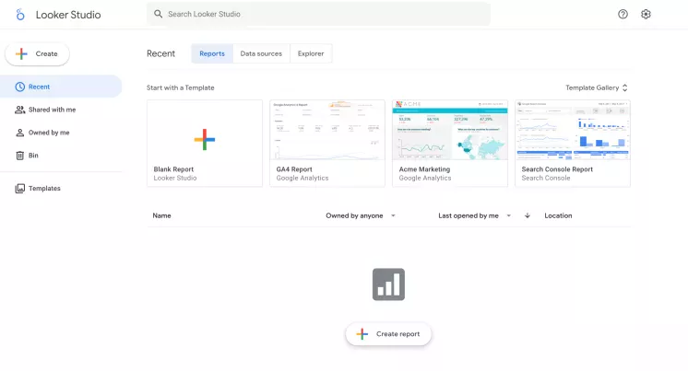Switch to the Reports tab
Viewport: 688px width, 371px height.
tap(212, 53)
